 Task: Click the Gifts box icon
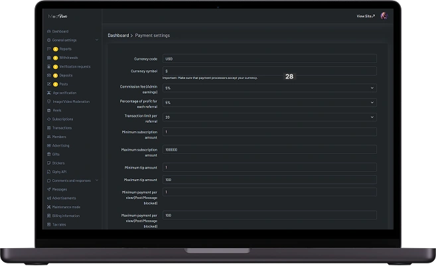pos(49,155)
